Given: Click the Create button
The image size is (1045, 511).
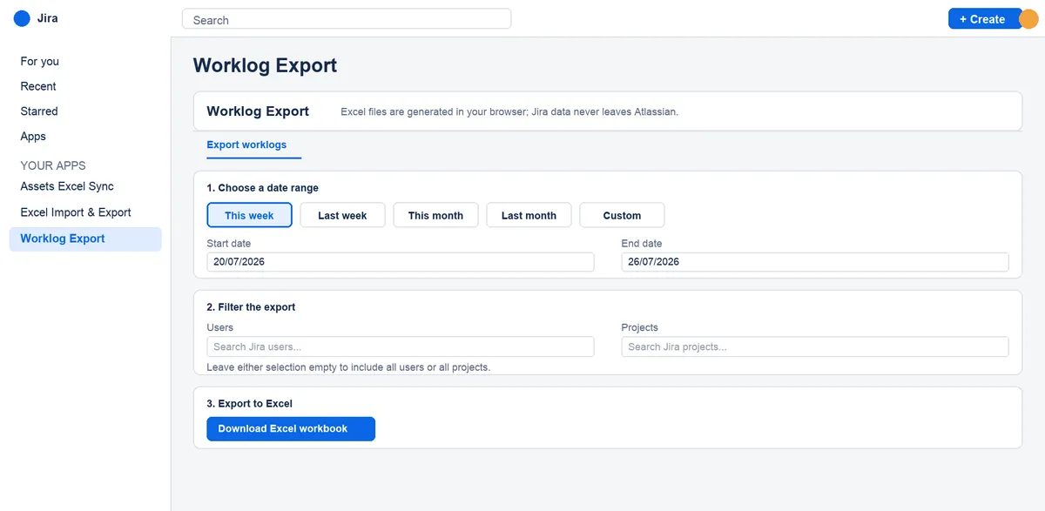Looking at the screenshot, I should click(984, 19).
